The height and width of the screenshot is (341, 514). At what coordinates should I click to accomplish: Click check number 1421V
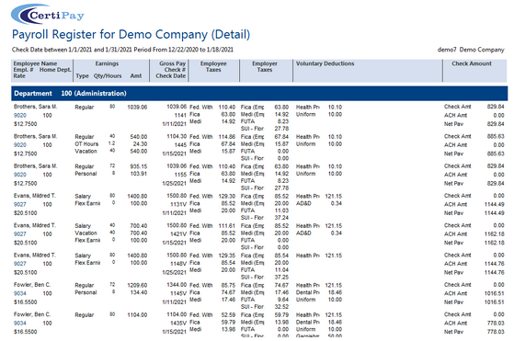[178, 233]
